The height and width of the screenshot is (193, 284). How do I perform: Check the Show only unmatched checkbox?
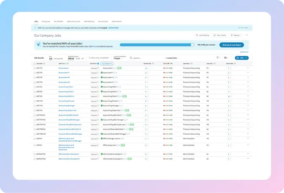89,58
